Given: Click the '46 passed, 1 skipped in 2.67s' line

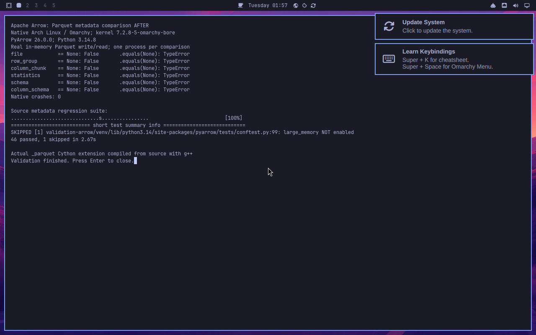Looking at the screenshot, I should coord(53,139).
